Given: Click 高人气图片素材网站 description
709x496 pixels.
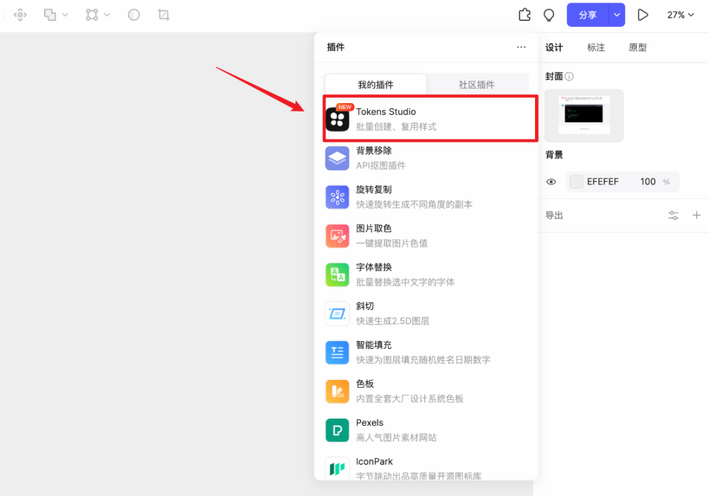Looking at the screenshot, I should point(396,437).
